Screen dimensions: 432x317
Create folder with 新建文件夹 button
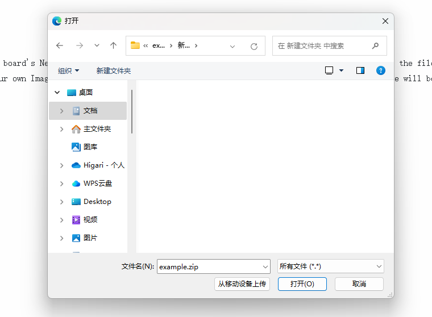pyautogui.click(x=114, y=71)
